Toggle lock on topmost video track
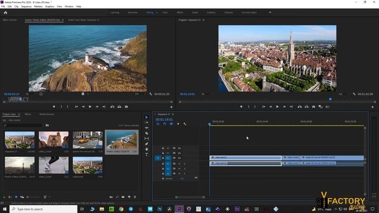This screenshot has width=379, height=213. coord(163,149)
